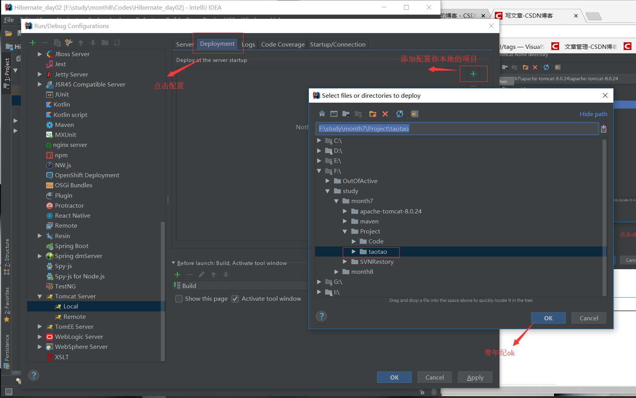Image resolution: width=636 pixels, height=398 pixels.
Task: Select OpenShift Deployment configuration type
Action: (87, 175)
